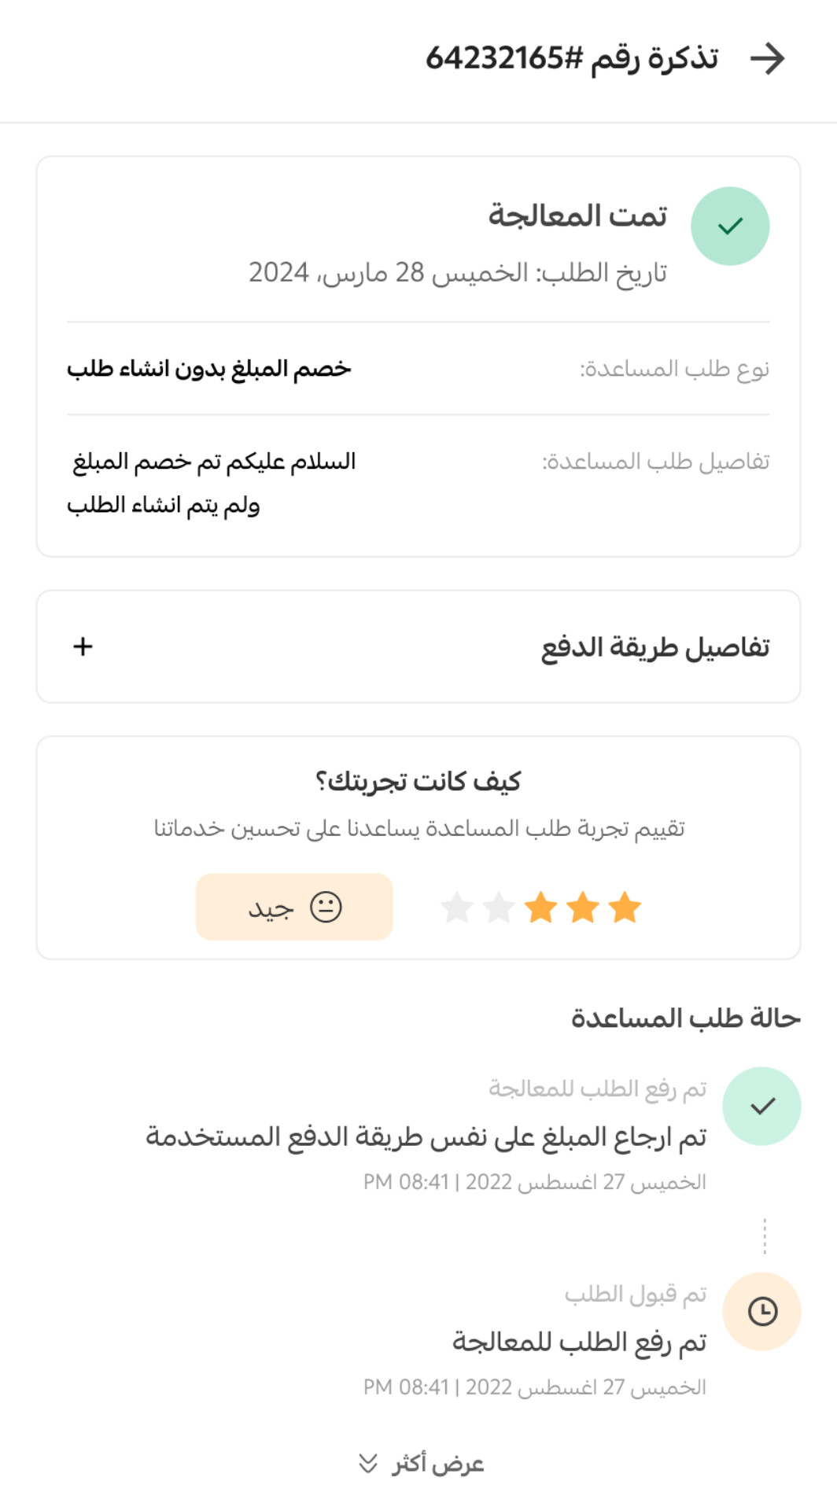Click the ticket number title #64232165
This screenshot has width=837, height=1510.
coord(572,59)
